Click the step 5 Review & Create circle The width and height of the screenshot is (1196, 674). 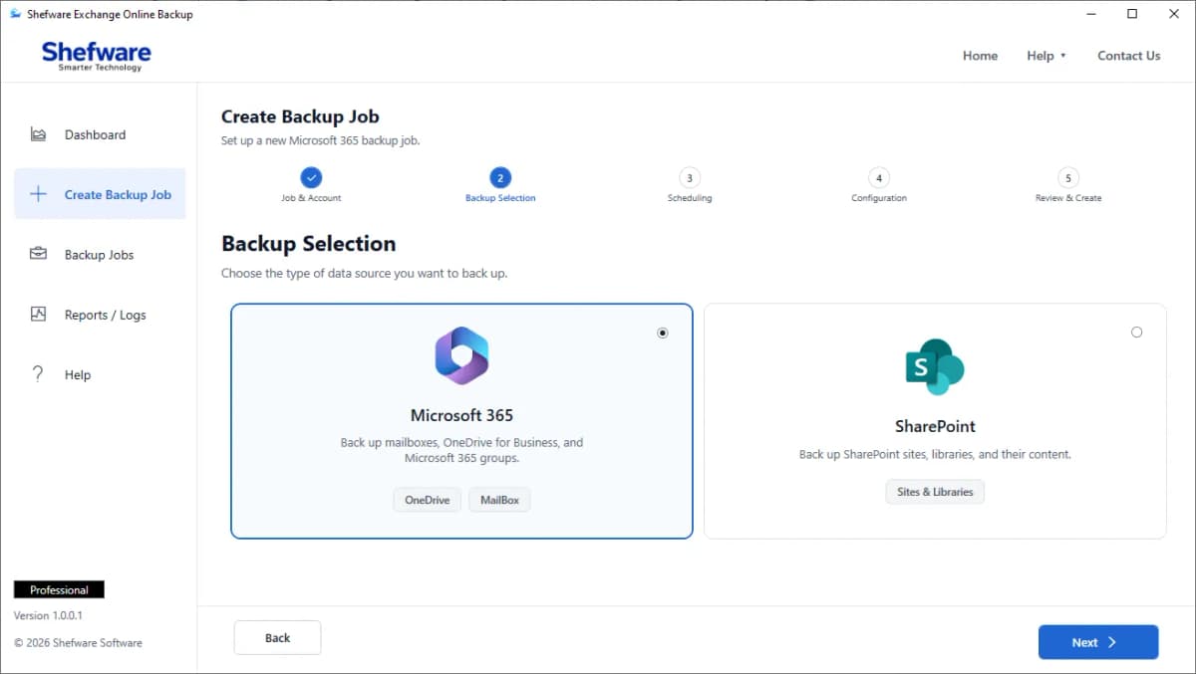tap(1068, 178)
